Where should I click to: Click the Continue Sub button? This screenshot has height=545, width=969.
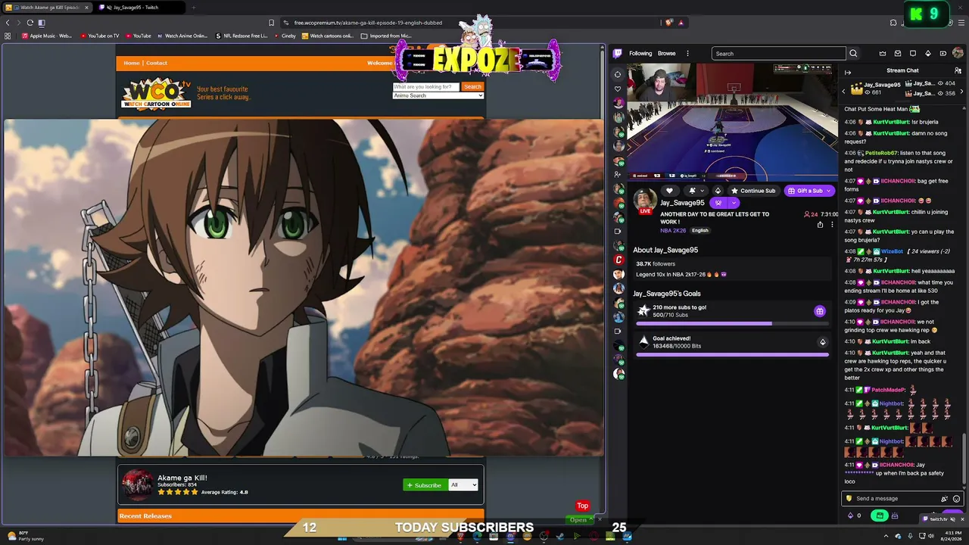click(752, 191)
